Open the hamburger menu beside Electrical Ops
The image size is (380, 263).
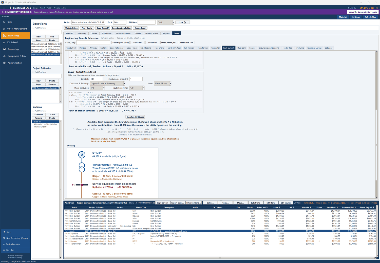pyautogui.click(x=4, y=8)
